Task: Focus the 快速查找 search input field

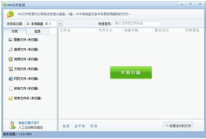Action: 137,24
